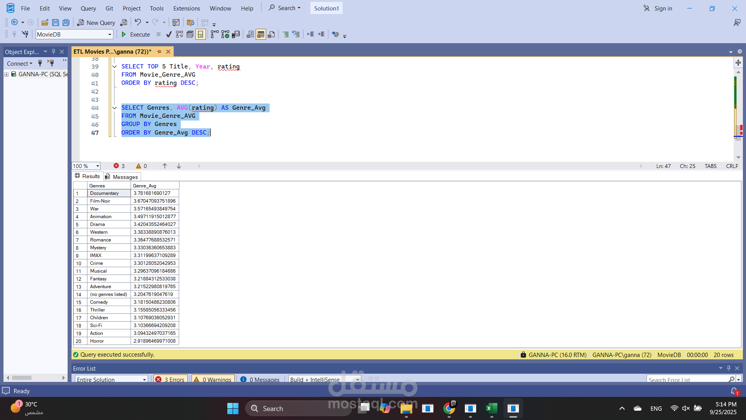Click the Execute button
Image resolution: width=746 pixels, height=420 pixels.
pyautogui.click(x=136, y=35)
